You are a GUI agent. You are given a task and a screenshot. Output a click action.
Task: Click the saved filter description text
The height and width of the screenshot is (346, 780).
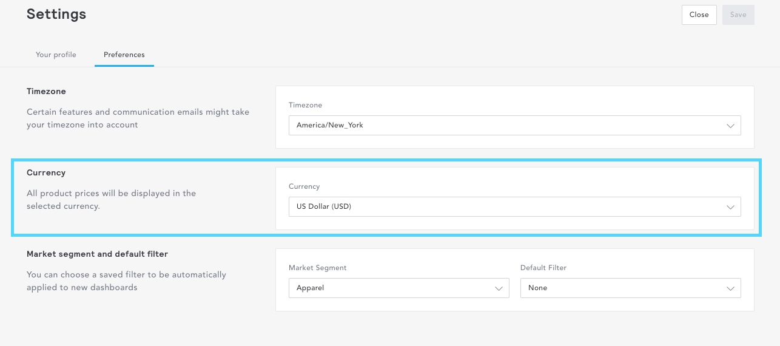[x=126, y=281]
